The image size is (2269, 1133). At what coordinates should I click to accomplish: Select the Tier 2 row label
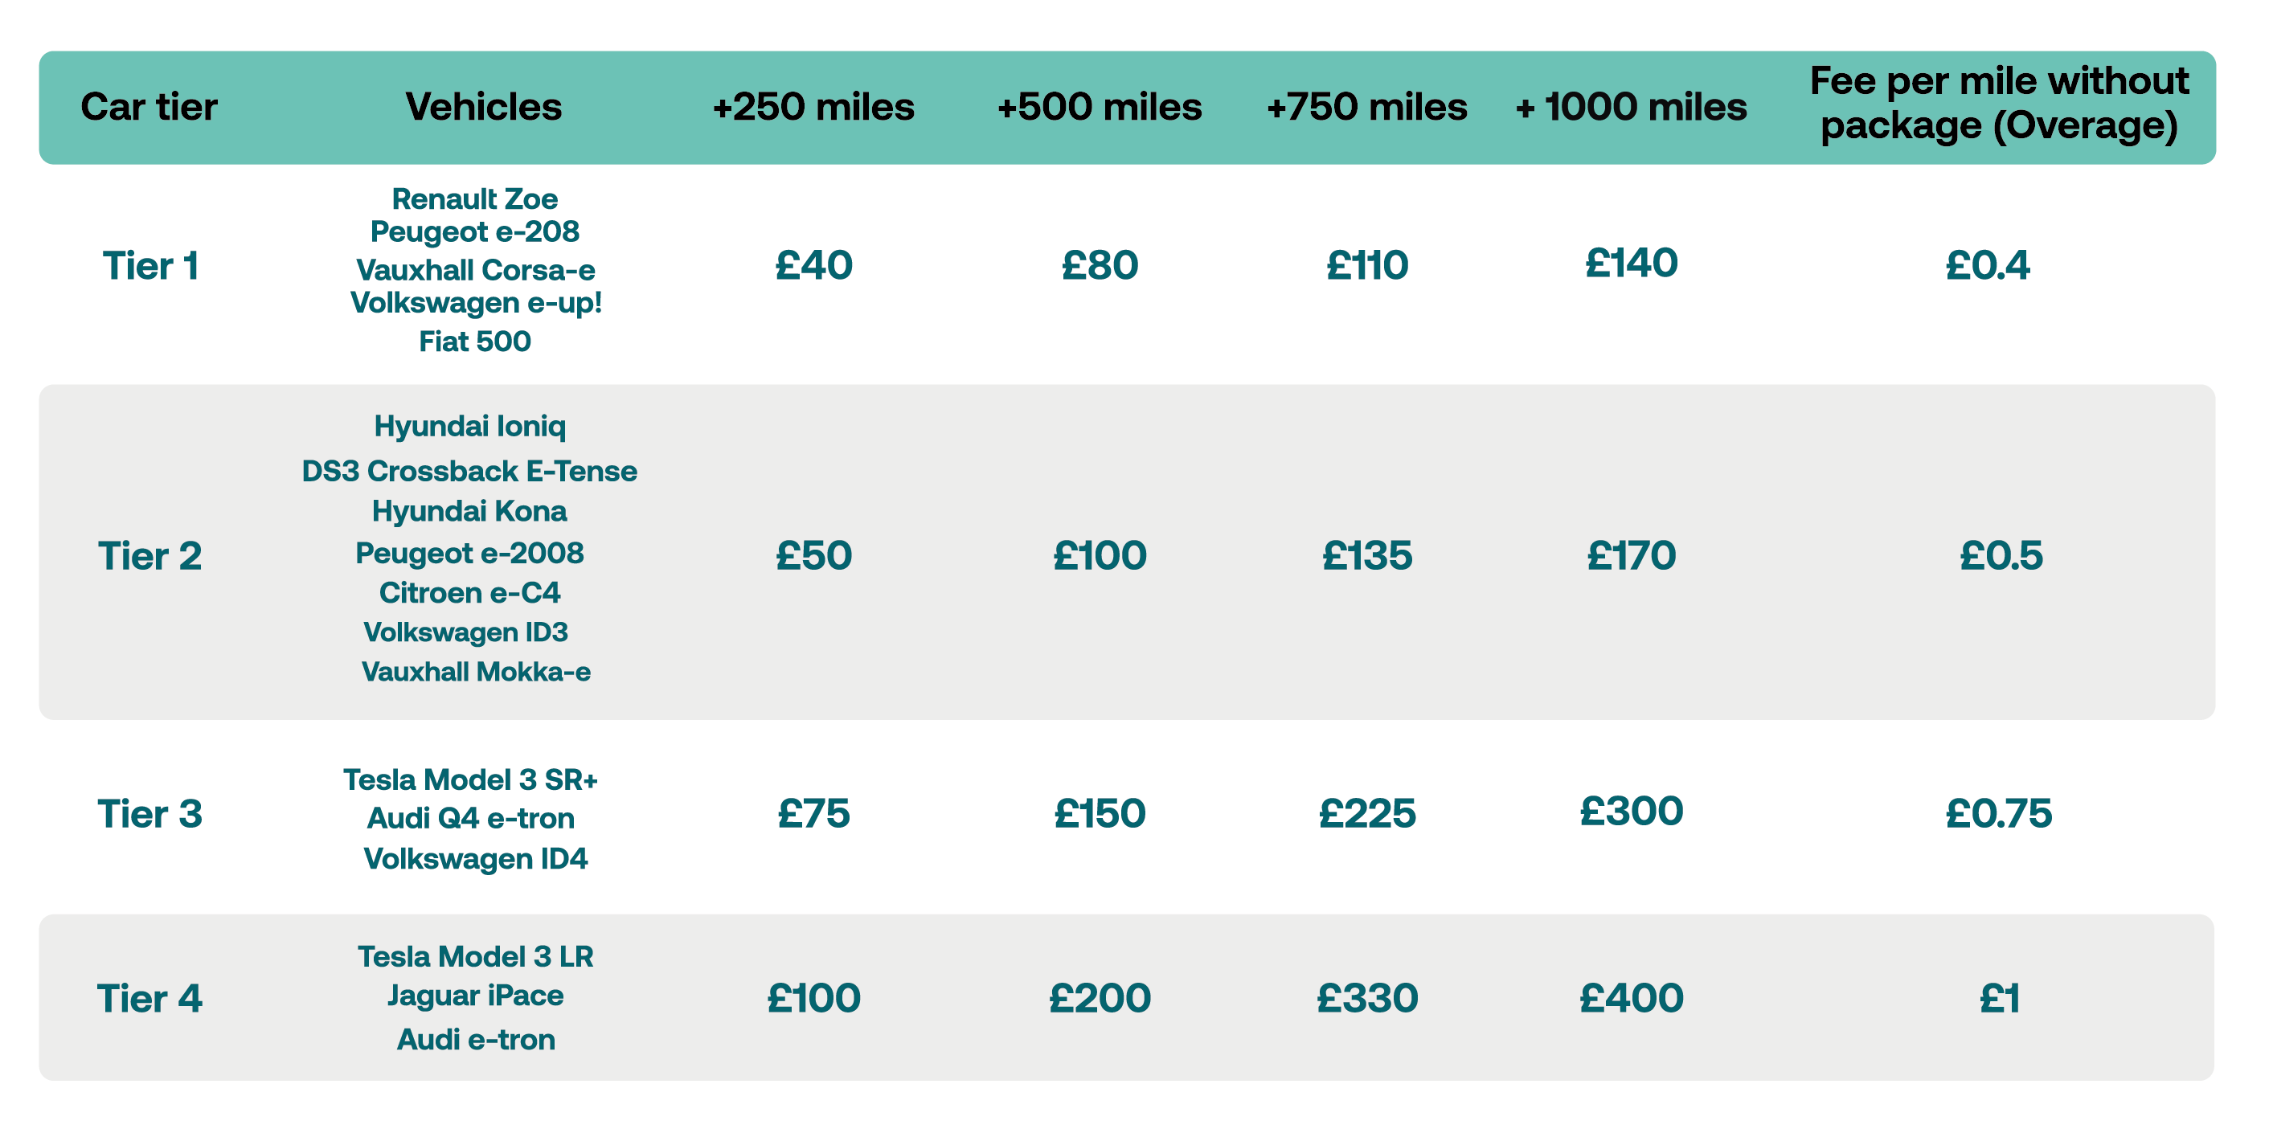(149, 556)
